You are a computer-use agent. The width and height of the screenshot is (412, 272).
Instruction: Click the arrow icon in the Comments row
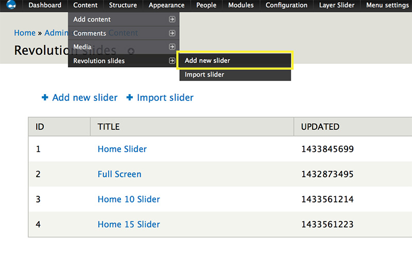[x=172, y=33]
